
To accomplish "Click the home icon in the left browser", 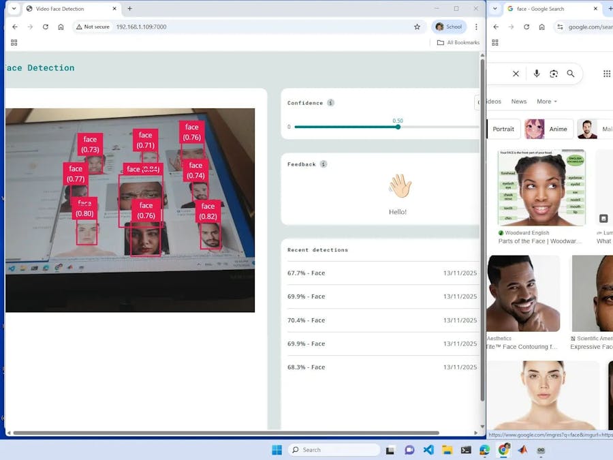I will coord(61,27).
